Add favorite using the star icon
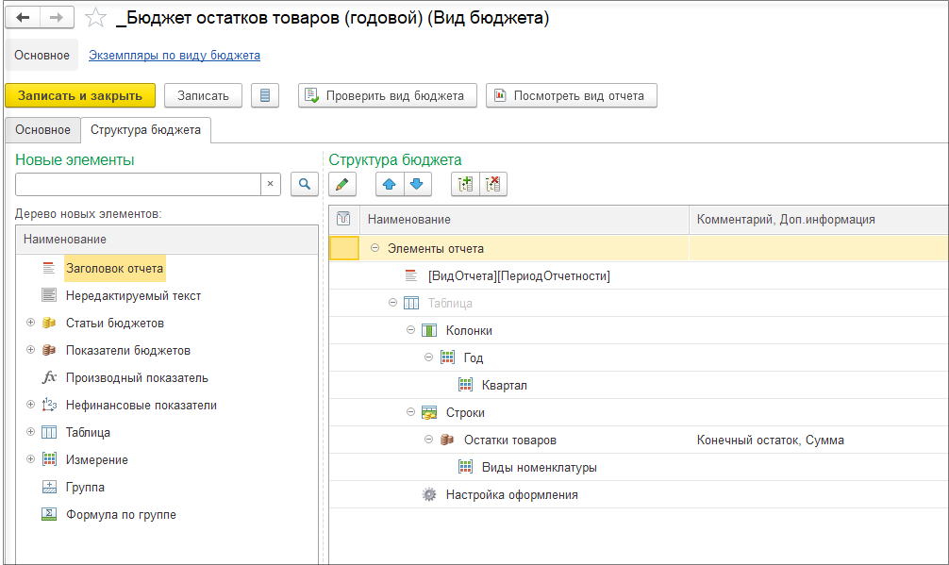This screenshot has height=565, width=949. 94,18
